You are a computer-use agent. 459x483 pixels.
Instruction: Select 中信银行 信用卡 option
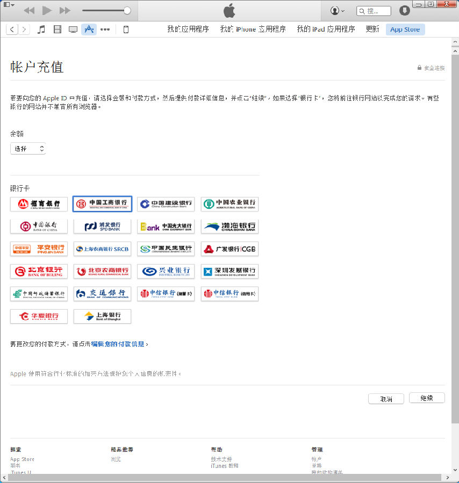click(x=230, y=294)
